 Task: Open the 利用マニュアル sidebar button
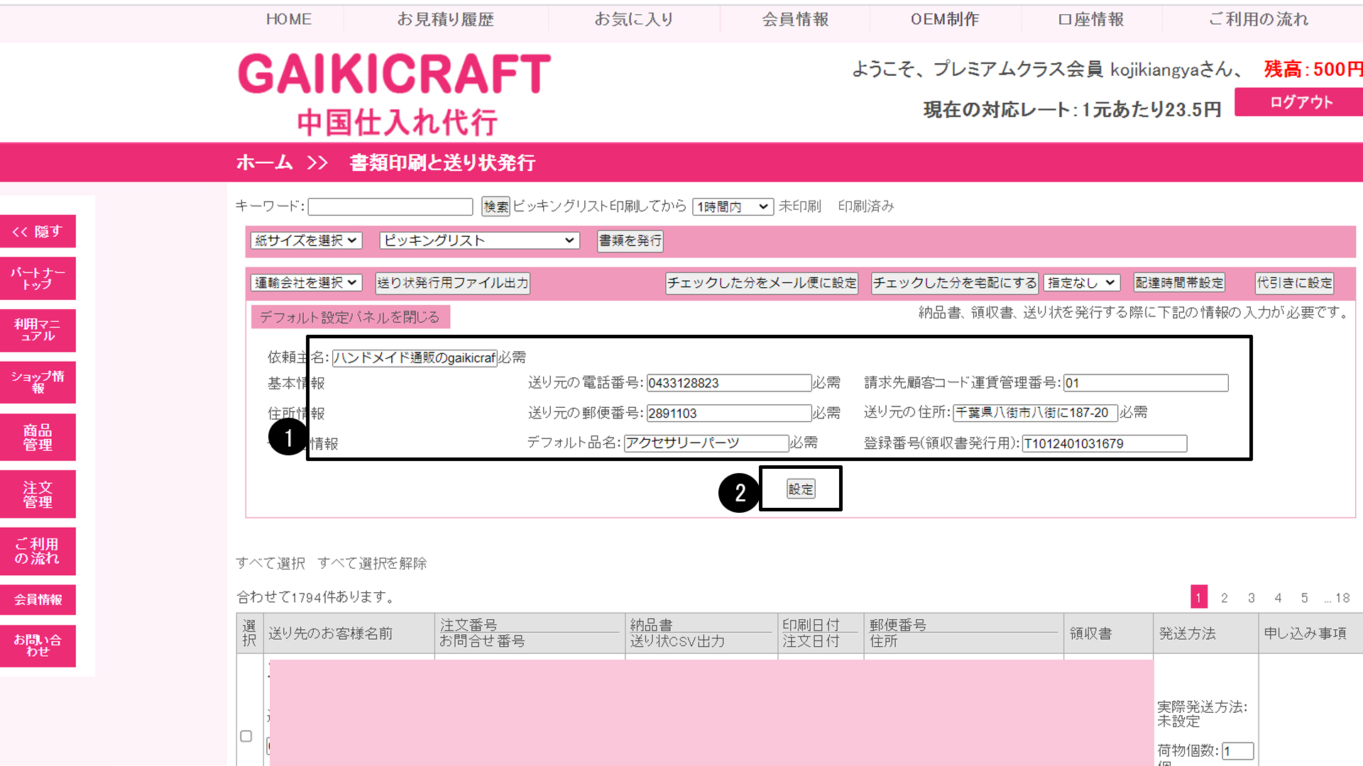click(x=38, y=330)
